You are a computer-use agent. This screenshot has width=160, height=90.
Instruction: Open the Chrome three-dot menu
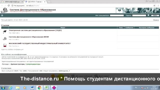(x=158, y=5)
